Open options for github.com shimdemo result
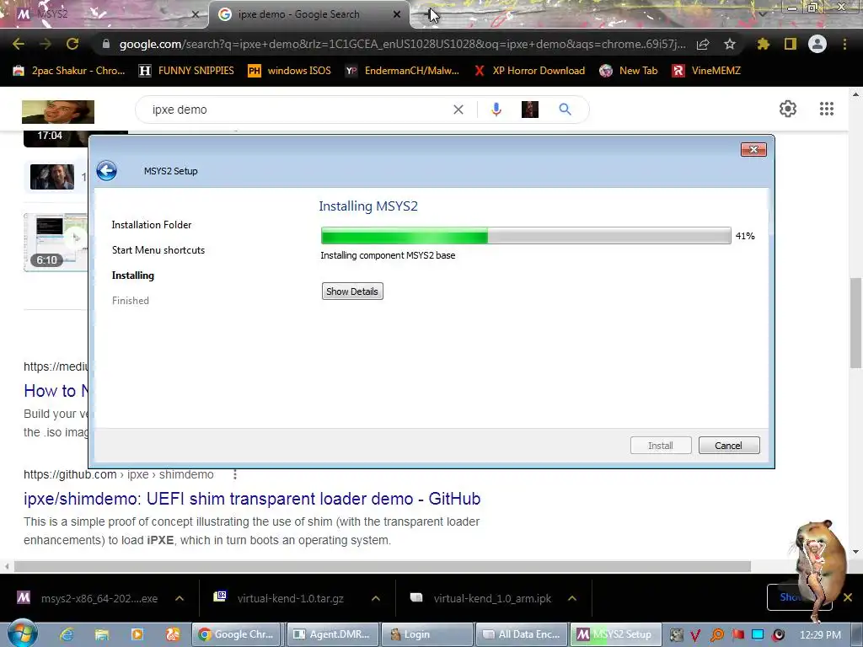Viewport: 863px width, 647px height. tap(235, 474)
